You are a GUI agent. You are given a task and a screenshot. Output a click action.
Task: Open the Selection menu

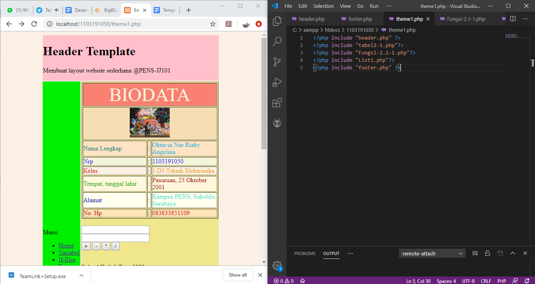(x=323, y=6)
